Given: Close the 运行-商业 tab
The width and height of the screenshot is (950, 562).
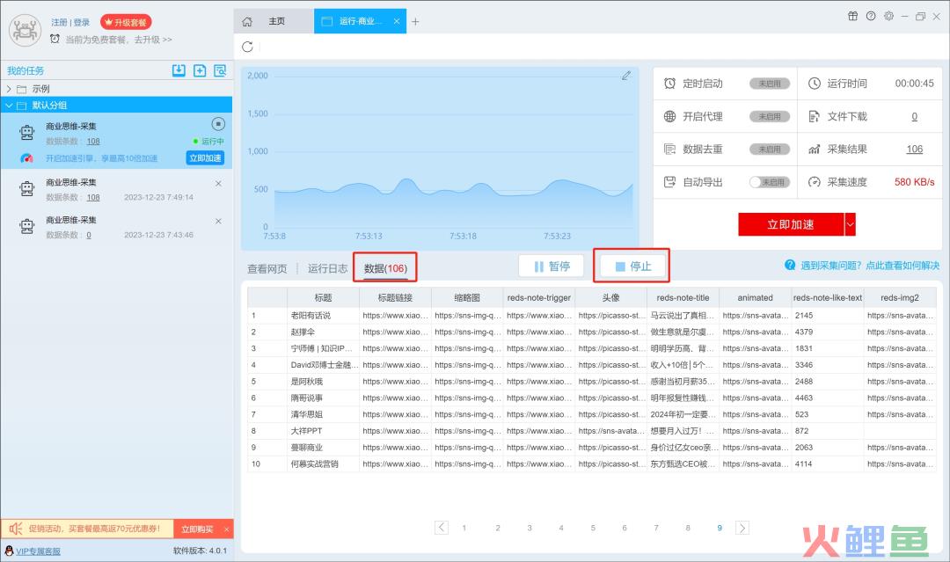Looking at the screenshot, I should 396,21.
